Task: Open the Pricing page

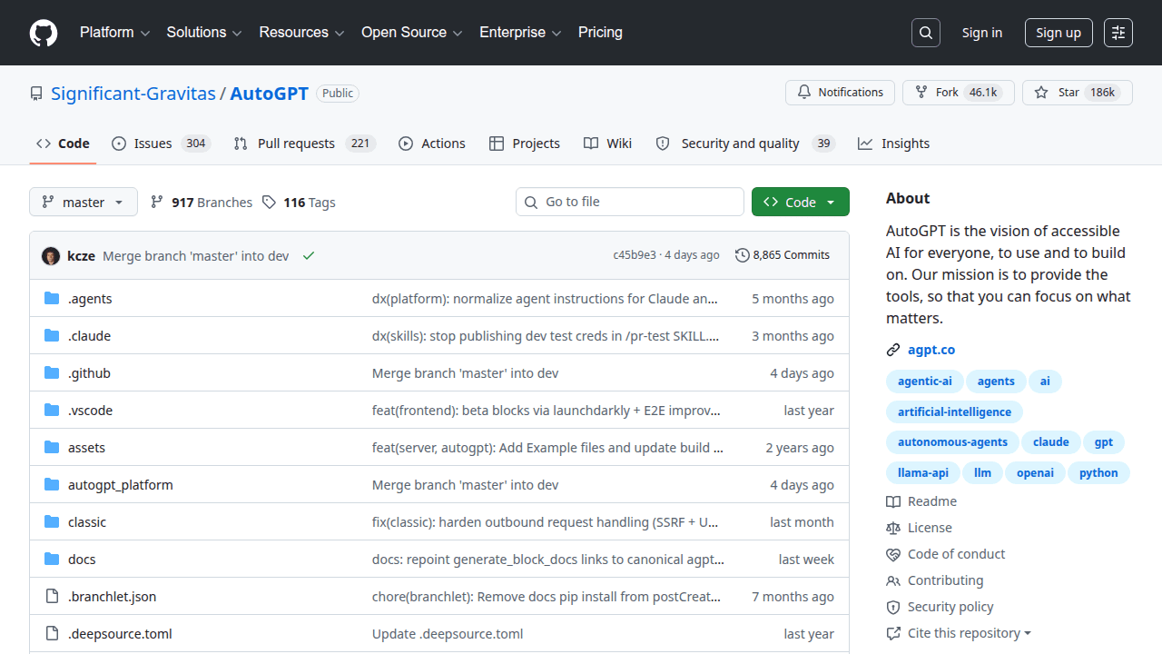Action: click(600, 33)
